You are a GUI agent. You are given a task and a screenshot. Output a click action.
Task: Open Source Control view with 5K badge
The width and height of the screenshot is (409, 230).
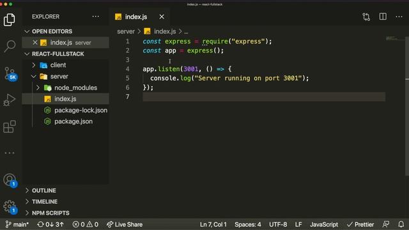10,73
